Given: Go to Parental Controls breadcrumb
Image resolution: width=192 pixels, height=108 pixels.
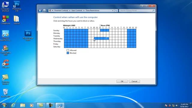Looking at the screenshot, I should 61,11.
